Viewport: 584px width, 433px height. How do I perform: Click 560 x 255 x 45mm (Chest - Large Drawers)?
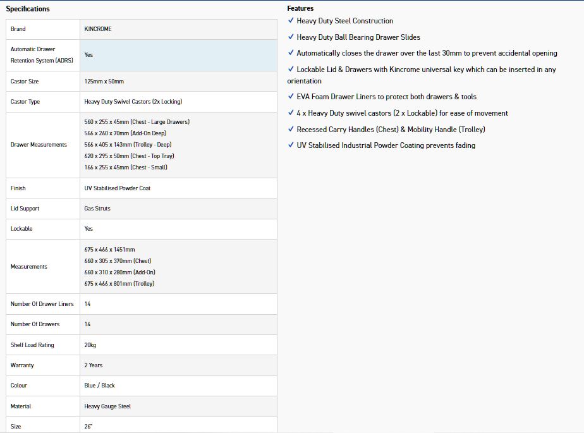(x=137, y=122)
